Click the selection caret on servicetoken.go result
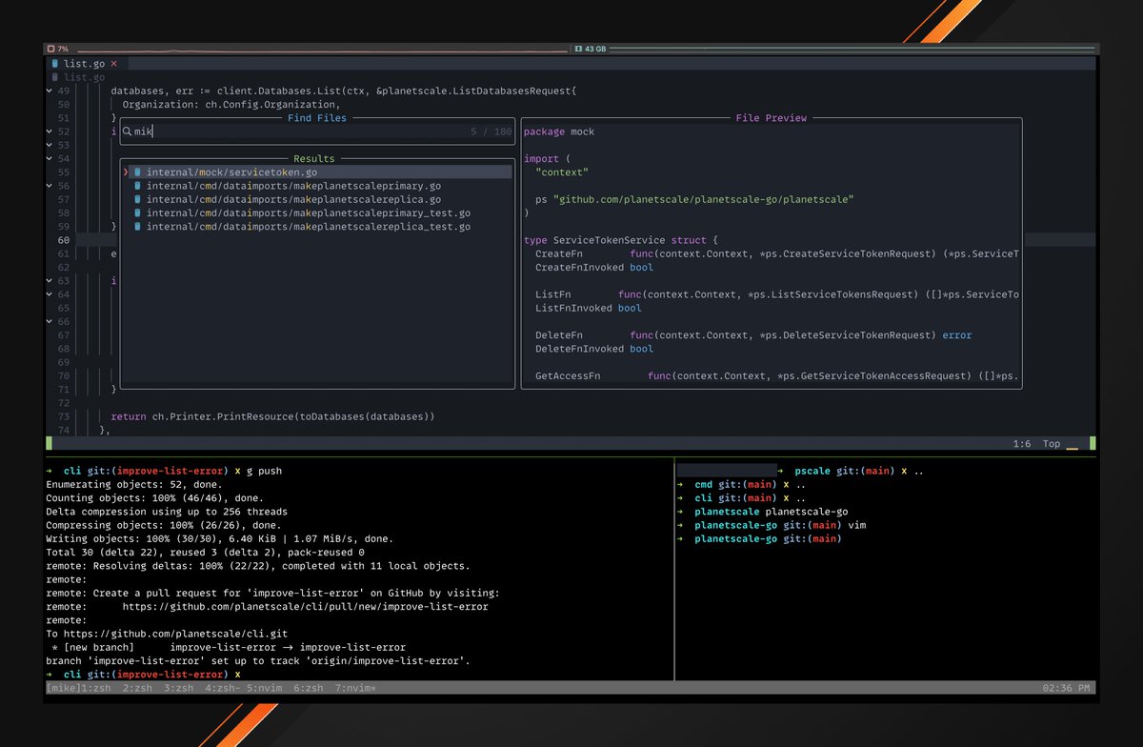This screenshot has height=747, width=1143. (126, 172)
